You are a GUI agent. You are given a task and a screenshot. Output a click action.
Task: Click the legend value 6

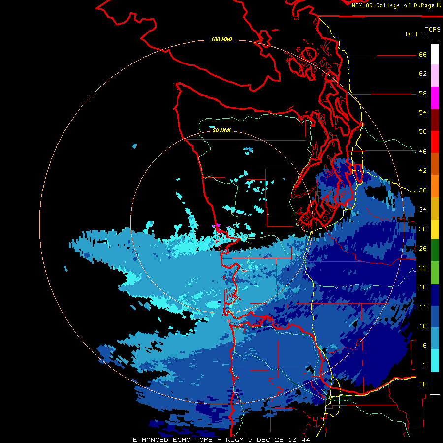coord(425,346)
